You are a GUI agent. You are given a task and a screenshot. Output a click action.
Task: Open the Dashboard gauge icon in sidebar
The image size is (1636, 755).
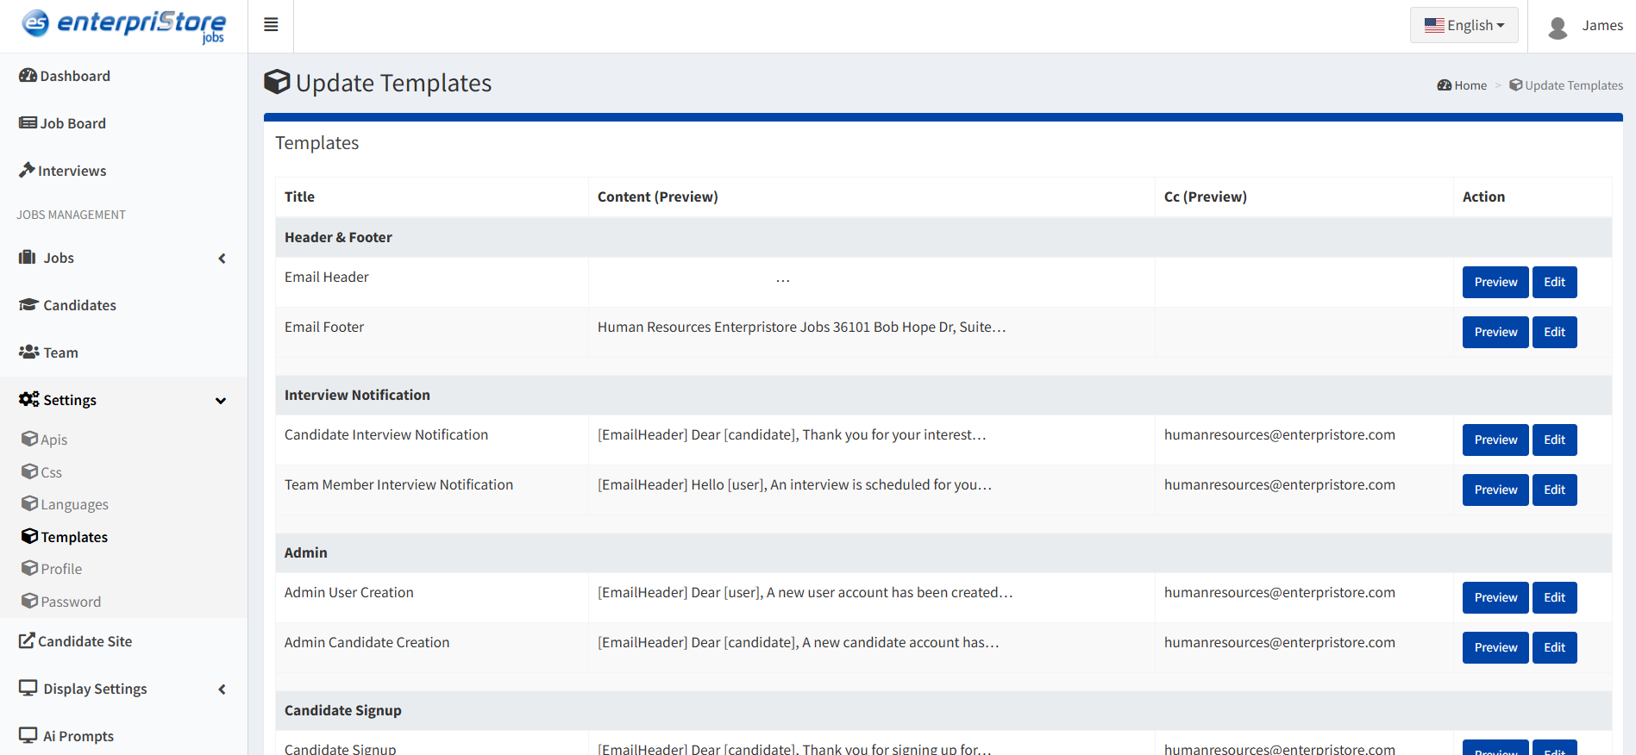pyautogui.click(x=28, y=76)
